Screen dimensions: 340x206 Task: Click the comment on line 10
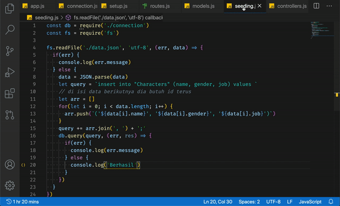point(125,92)
